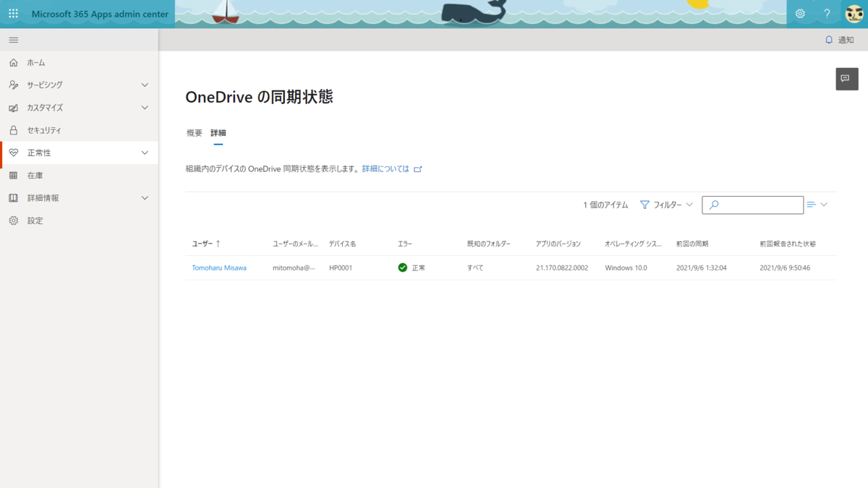
Task: Click the フィルター button label
Action: click(668, 205)
